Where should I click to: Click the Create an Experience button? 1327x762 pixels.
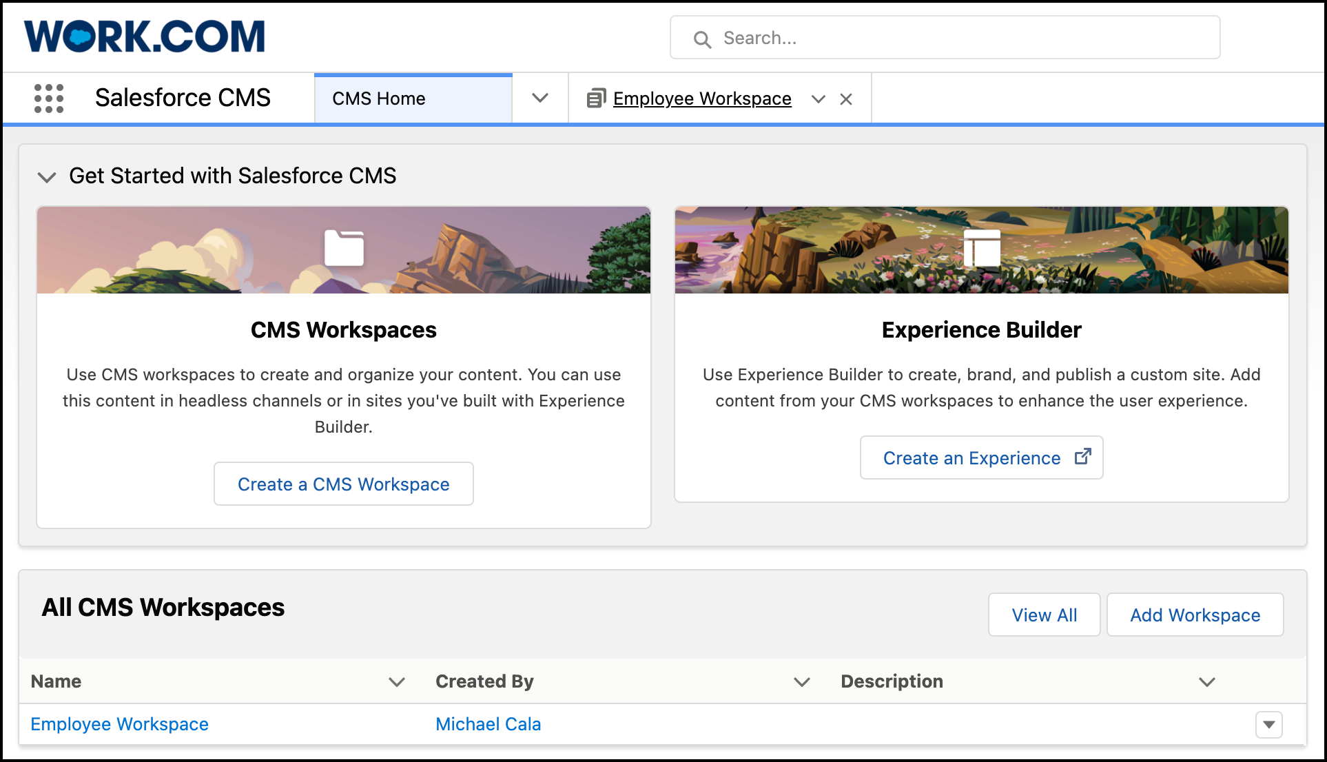(x=982, y=457)
